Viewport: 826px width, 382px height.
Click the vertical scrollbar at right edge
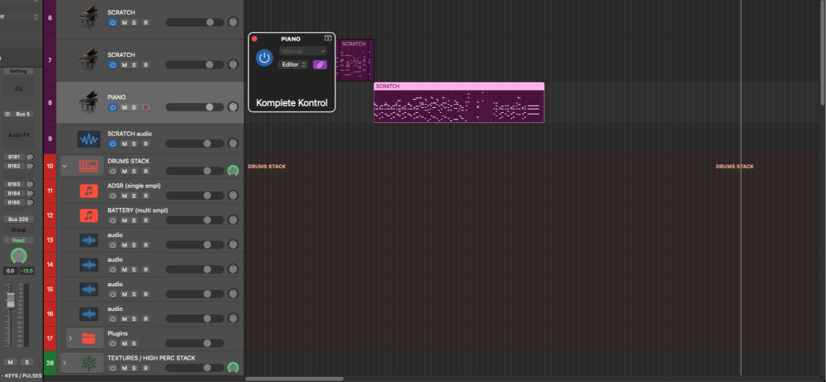pyautogui.click(x=823, y=52)
